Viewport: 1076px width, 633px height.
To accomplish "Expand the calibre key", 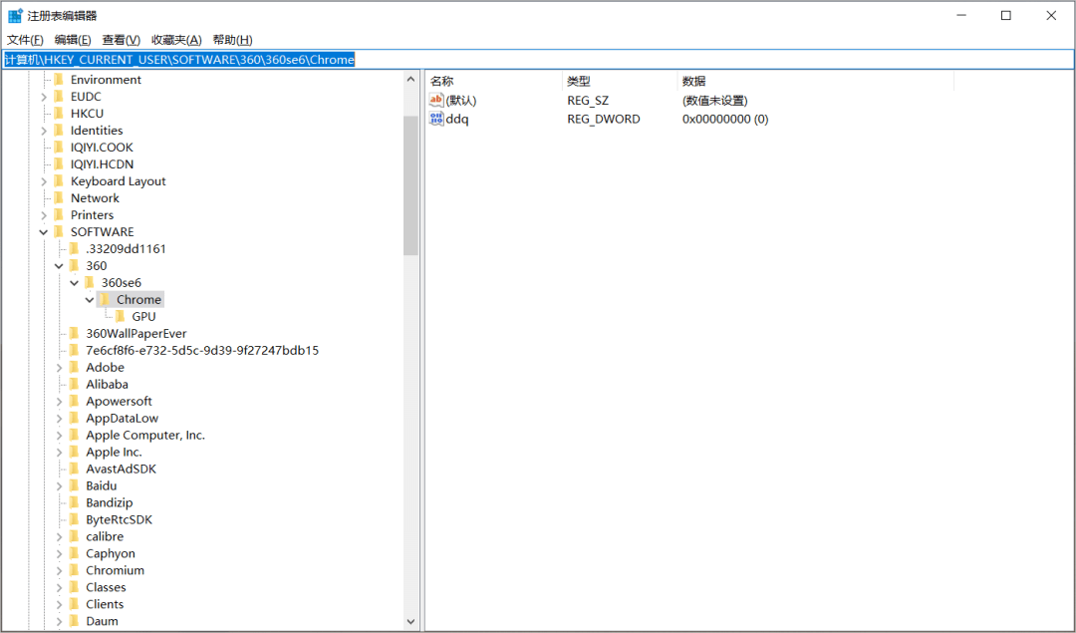I will (x=59, y=537).
